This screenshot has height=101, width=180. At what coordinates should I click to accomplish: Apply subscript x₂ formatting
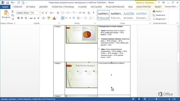(35, 18)
